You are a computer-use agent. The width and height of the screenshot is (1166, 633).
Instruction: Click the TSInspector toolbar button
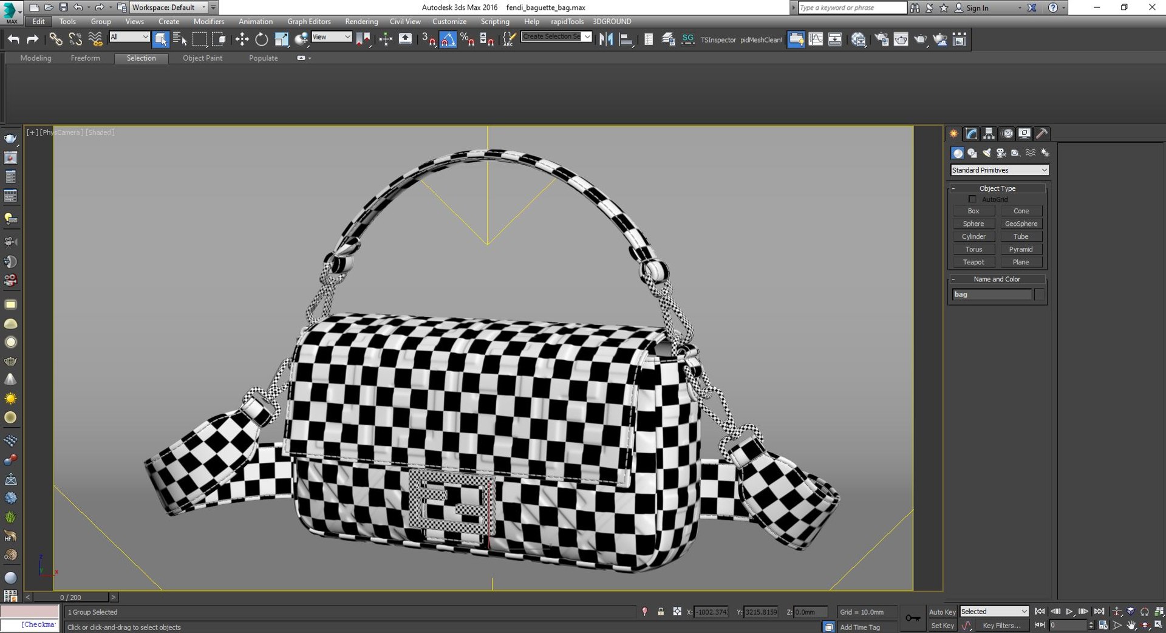[x=718, y=40]
